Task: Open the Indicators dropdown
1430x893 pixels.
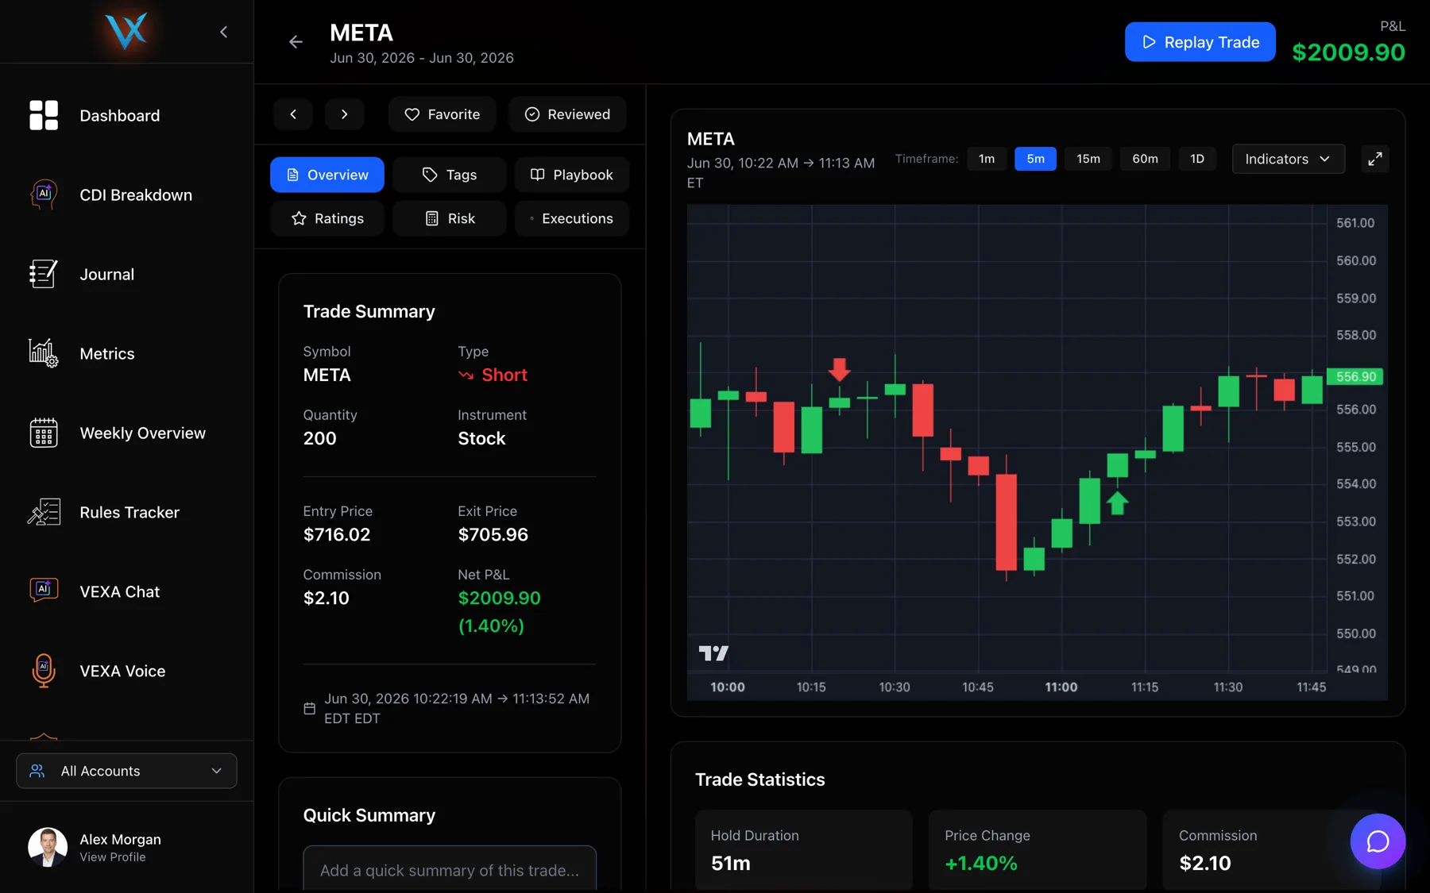Action: click(1288, 159)
